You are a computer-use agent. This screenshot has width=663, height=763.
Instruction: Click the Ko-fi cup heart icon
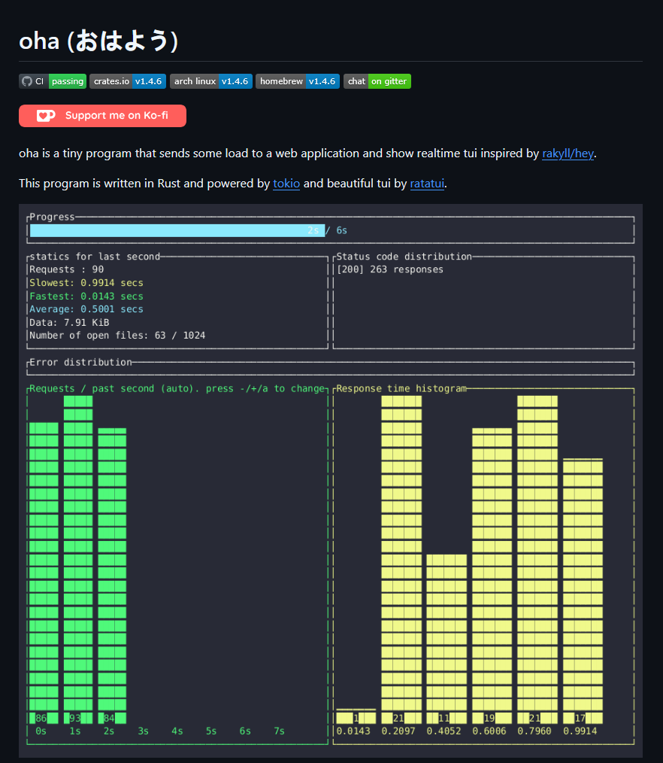point(46,116)
